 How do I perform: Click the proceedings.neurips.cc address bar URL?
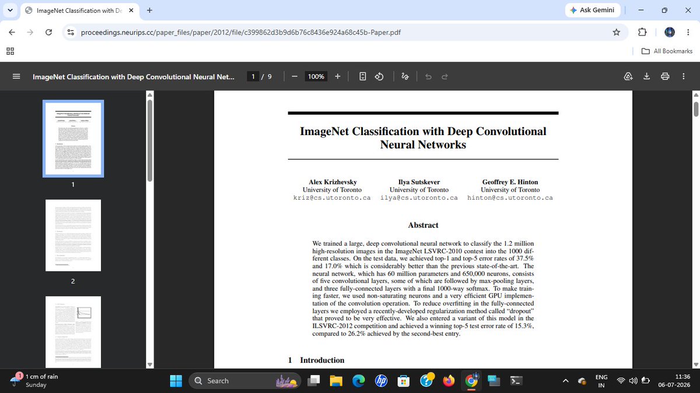[x=240, y=32]
